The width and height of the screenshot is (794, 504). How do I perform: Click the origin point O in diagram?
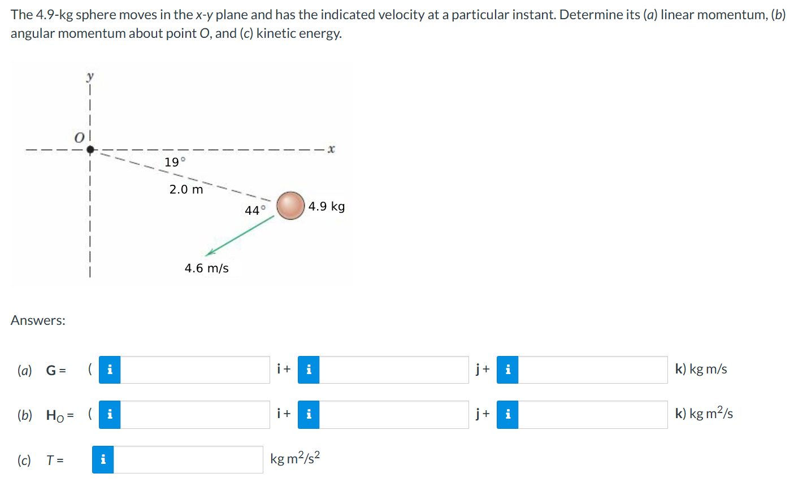pos(90,150)
